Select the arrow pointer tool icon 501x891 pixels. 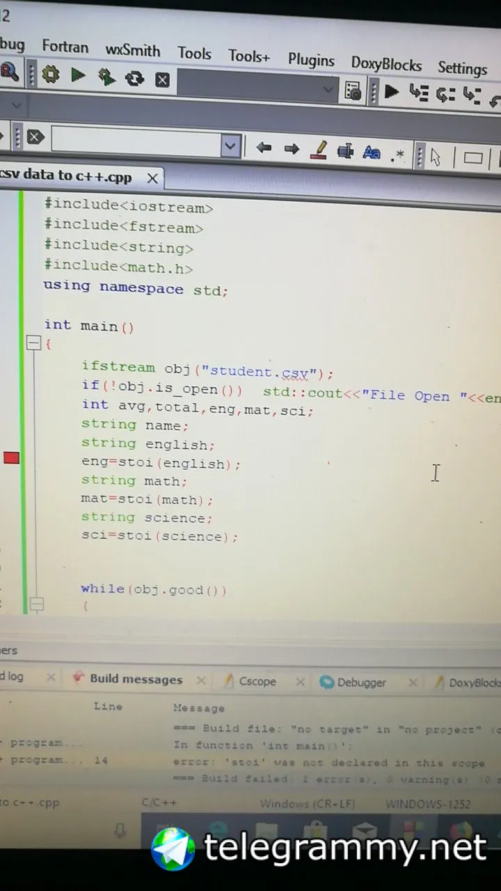click(x=436, y=157)
